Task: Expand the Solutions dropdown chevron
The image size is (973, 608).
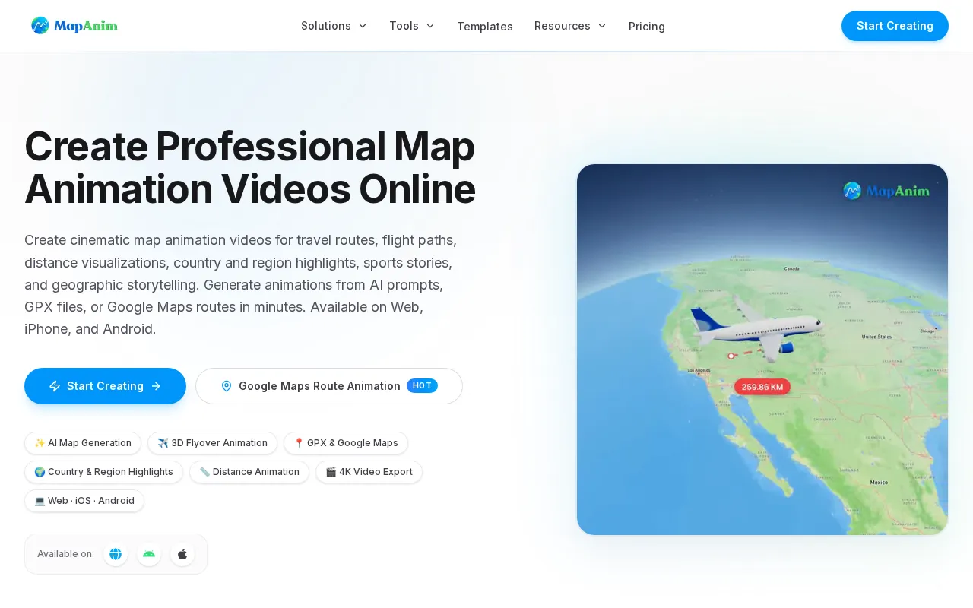Action: click(363, 26)
